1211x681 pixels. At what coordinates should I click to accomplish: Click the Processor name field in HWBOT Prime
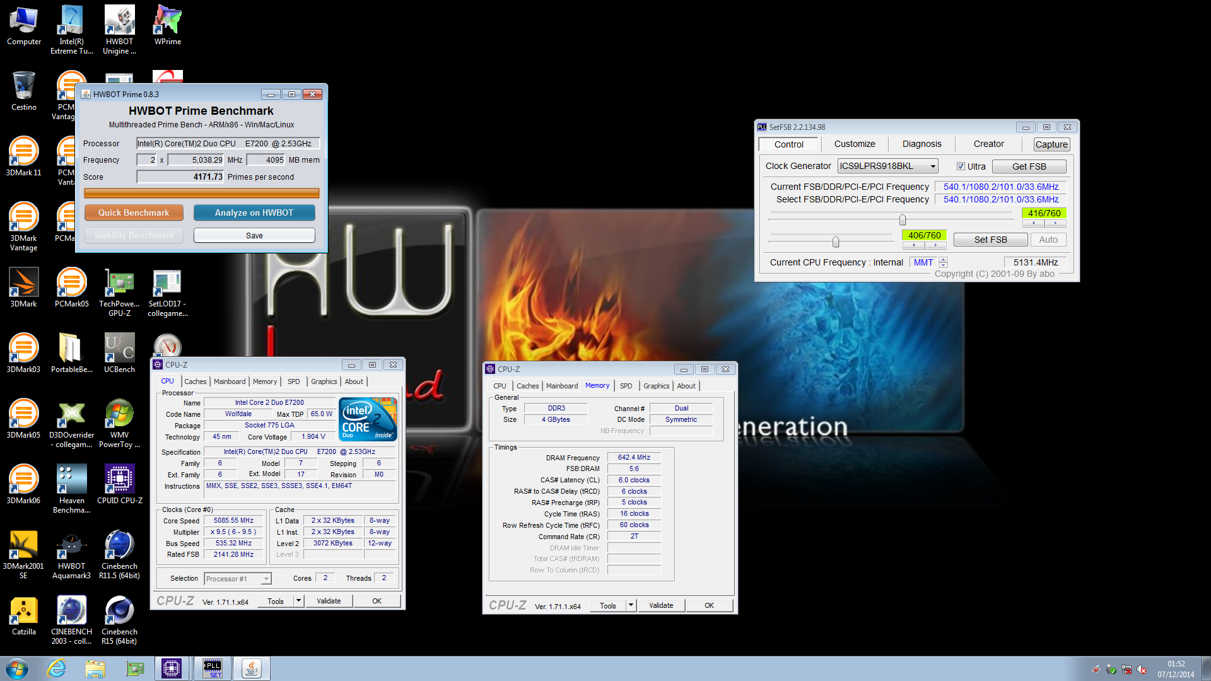tap(228, 143)
